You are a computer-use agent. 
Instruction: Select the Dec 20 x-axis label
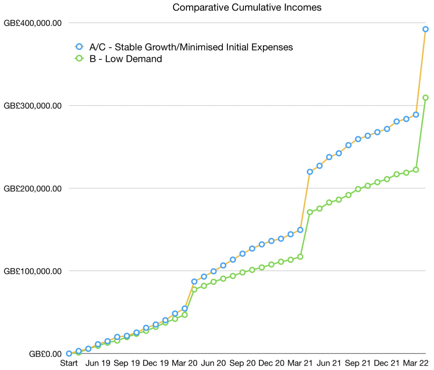pyautogui.click(x=271, y=363)
